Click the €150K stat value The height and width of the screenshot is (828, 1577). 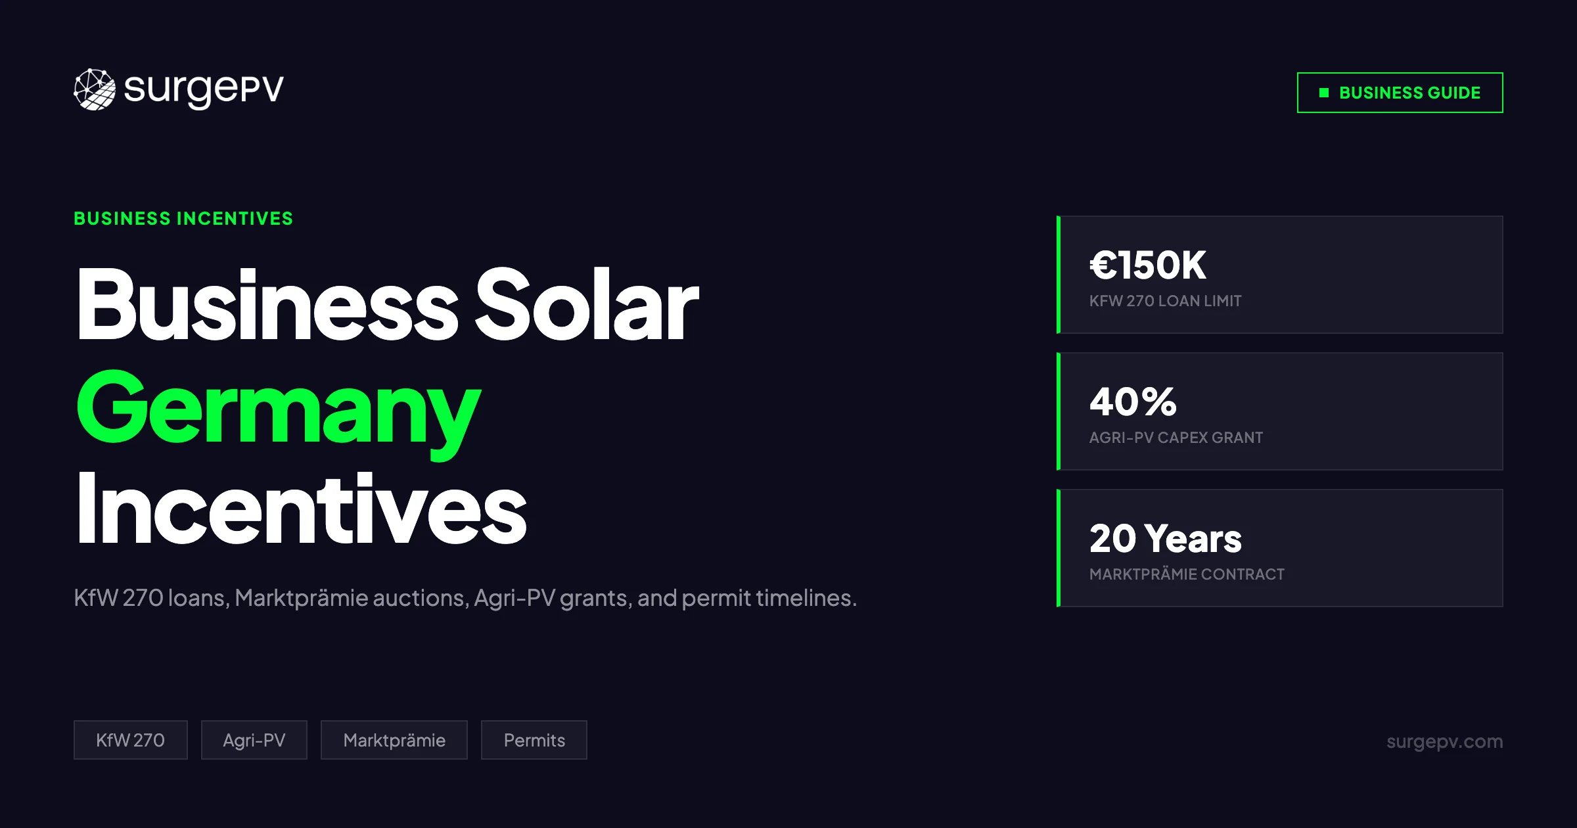(x=1147, y=265)
